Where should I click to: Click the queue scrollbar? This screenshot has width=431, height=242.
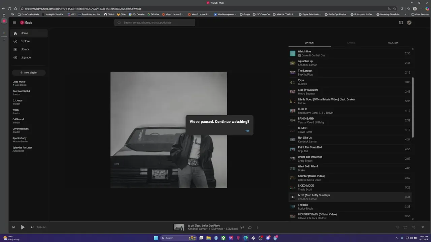pyautogui.click(x=413, y=108)
